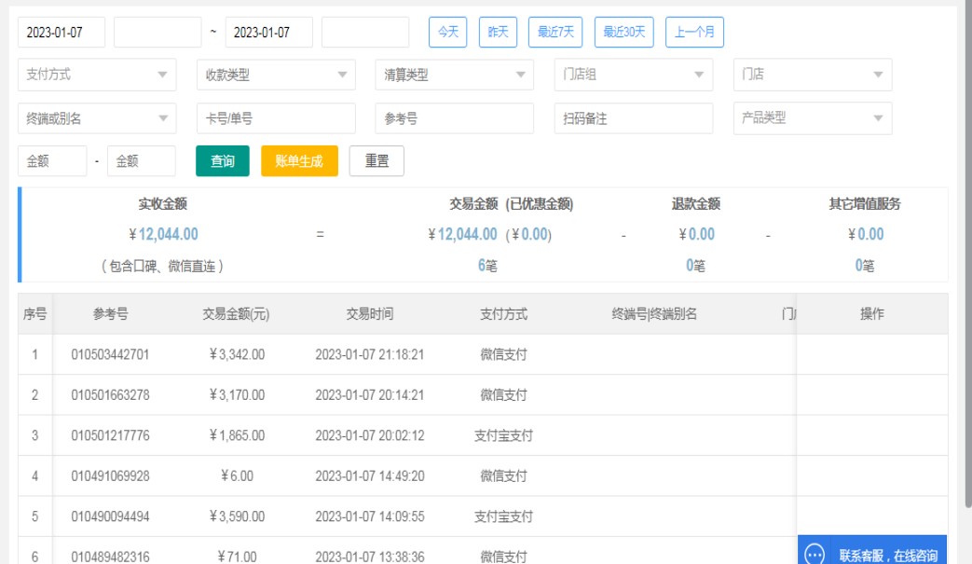Focus the 参考号 input field
Image resolution: width=972 pixels, height=564 pixels.
pyautogui.click(x=455, y=118)
